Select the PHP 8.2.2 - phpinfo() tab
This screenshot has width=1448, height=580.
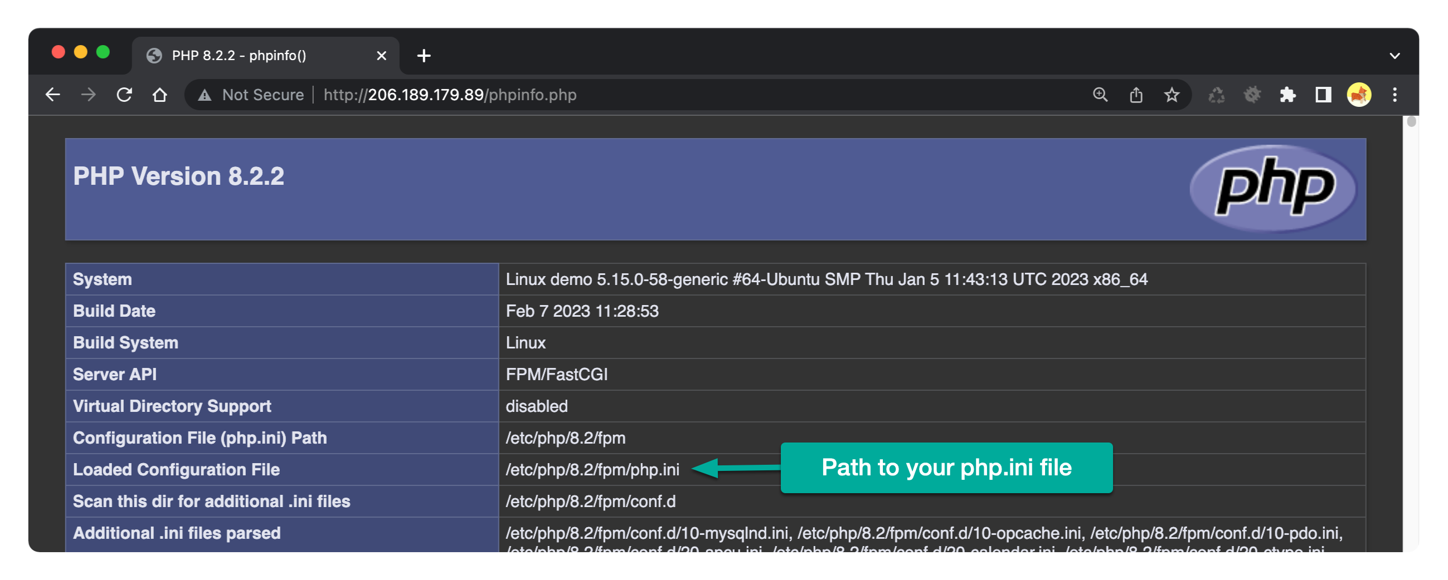pos(265,56)
